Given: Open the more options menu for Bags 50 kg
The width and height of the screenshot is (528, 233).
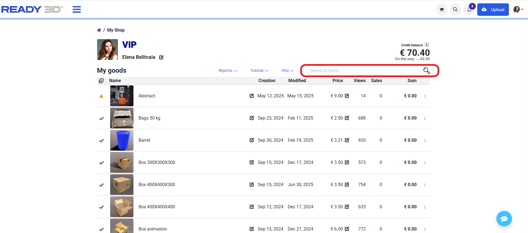Looking at the screenshot, I should (x=425, y=118).
